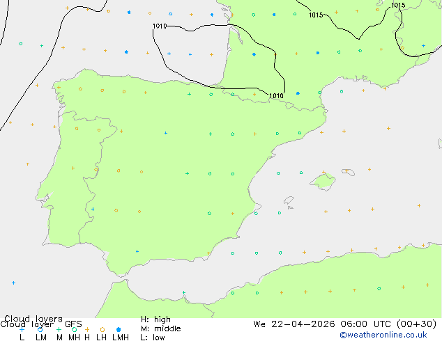
Task: Click Ibiza island on the map
Action: [289, 200]
